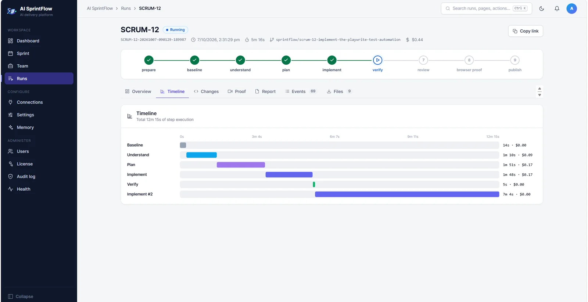
Task: Click the baseline step checkmark
Action: [x=194, y=60]
